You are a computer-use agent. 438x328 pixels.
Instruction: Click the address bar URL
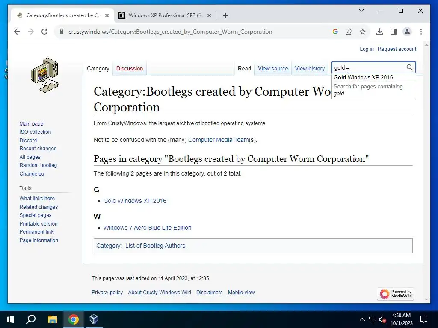(x=170, y=32)
